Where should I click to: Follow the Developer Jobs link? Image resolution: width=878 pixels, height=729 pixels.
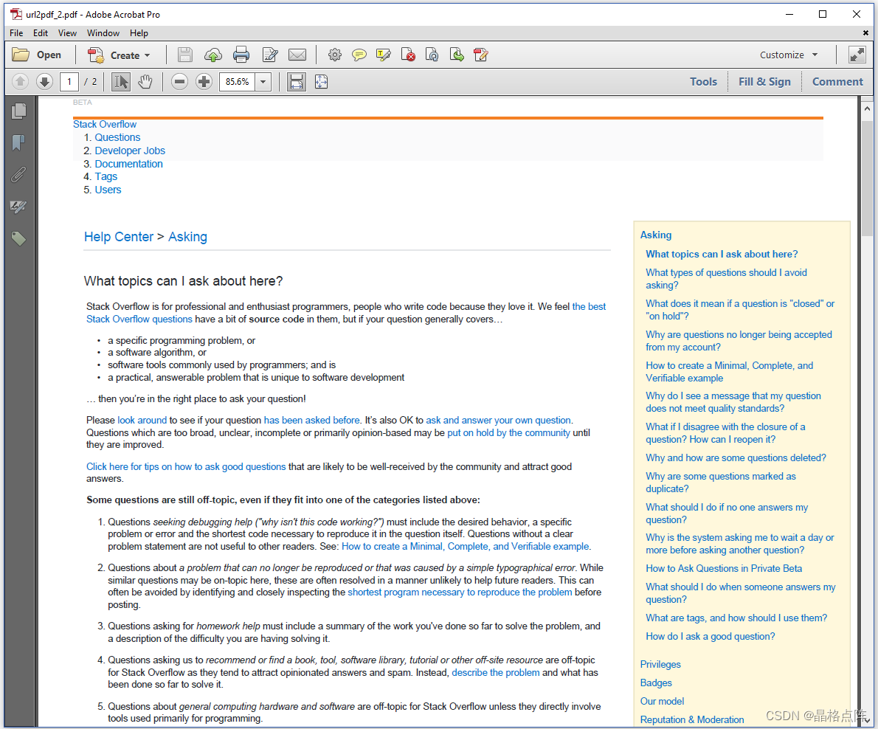tap(130, 151)
